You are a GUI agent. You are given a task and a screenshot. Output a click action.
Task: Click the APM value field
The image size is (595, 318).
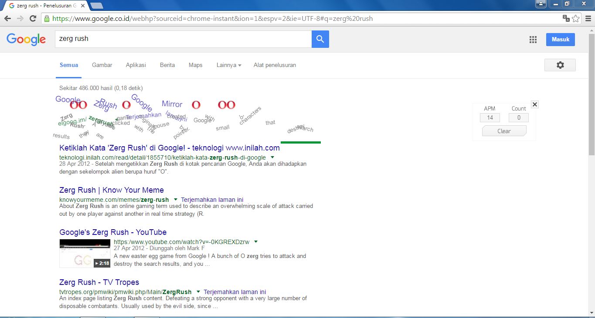tap(490, 117)
